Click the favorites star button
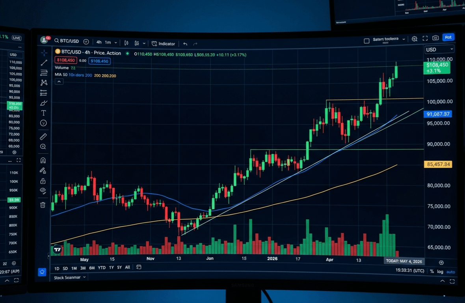This screenshot has height=303, width=465. tap(42, 272)
